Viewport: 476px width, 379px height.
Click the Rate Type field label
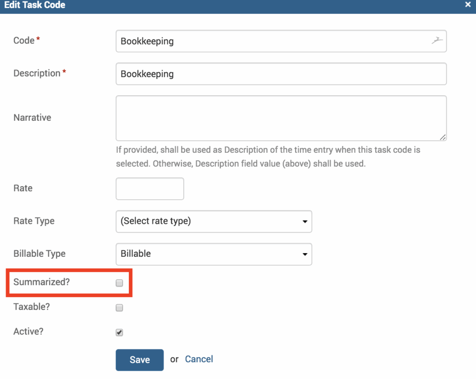tap(34, 221)
